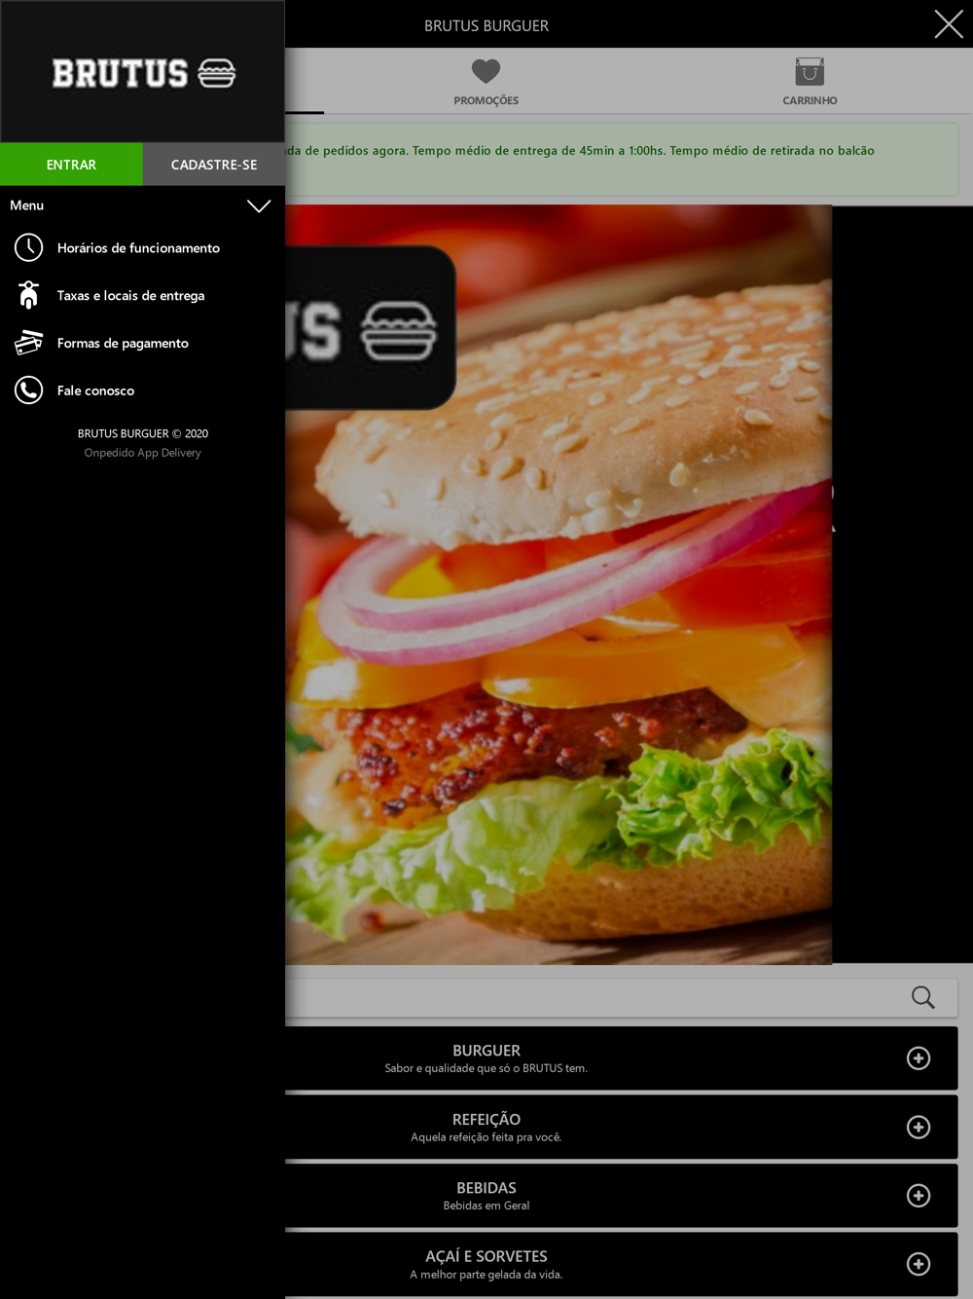Click the BRUTUS BURGUER © 2020 text
Viewport: 973px width, 1299px height.
143,433
